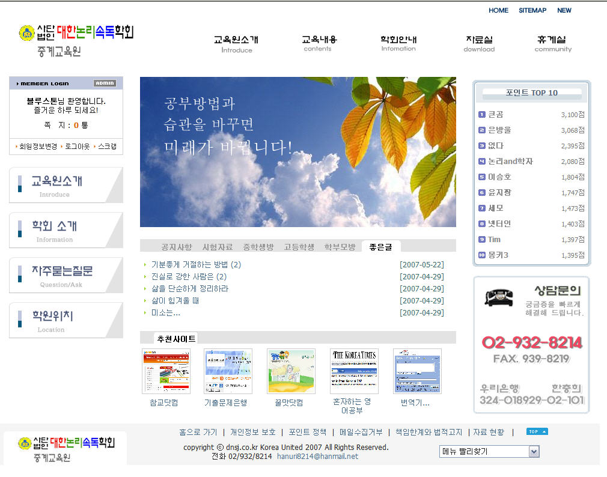Click the telephone icon in 상담문의 box
The image size is (607, 477).
[x=498, y=297]
